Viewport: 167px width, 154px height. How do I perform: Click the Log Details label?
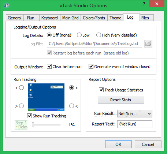pos(33,35)
